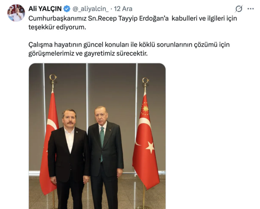
Task: Open the three-dot More options menu
Action: pos(251,9)
